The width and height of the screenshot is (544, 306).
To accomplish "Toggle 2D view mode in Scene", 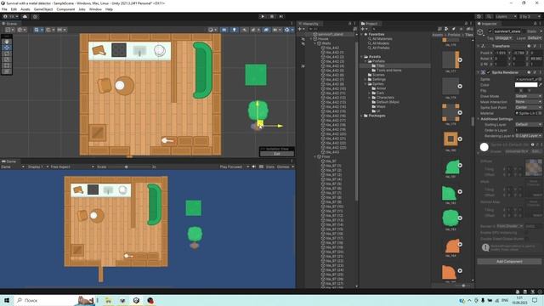I will (224, 30).
